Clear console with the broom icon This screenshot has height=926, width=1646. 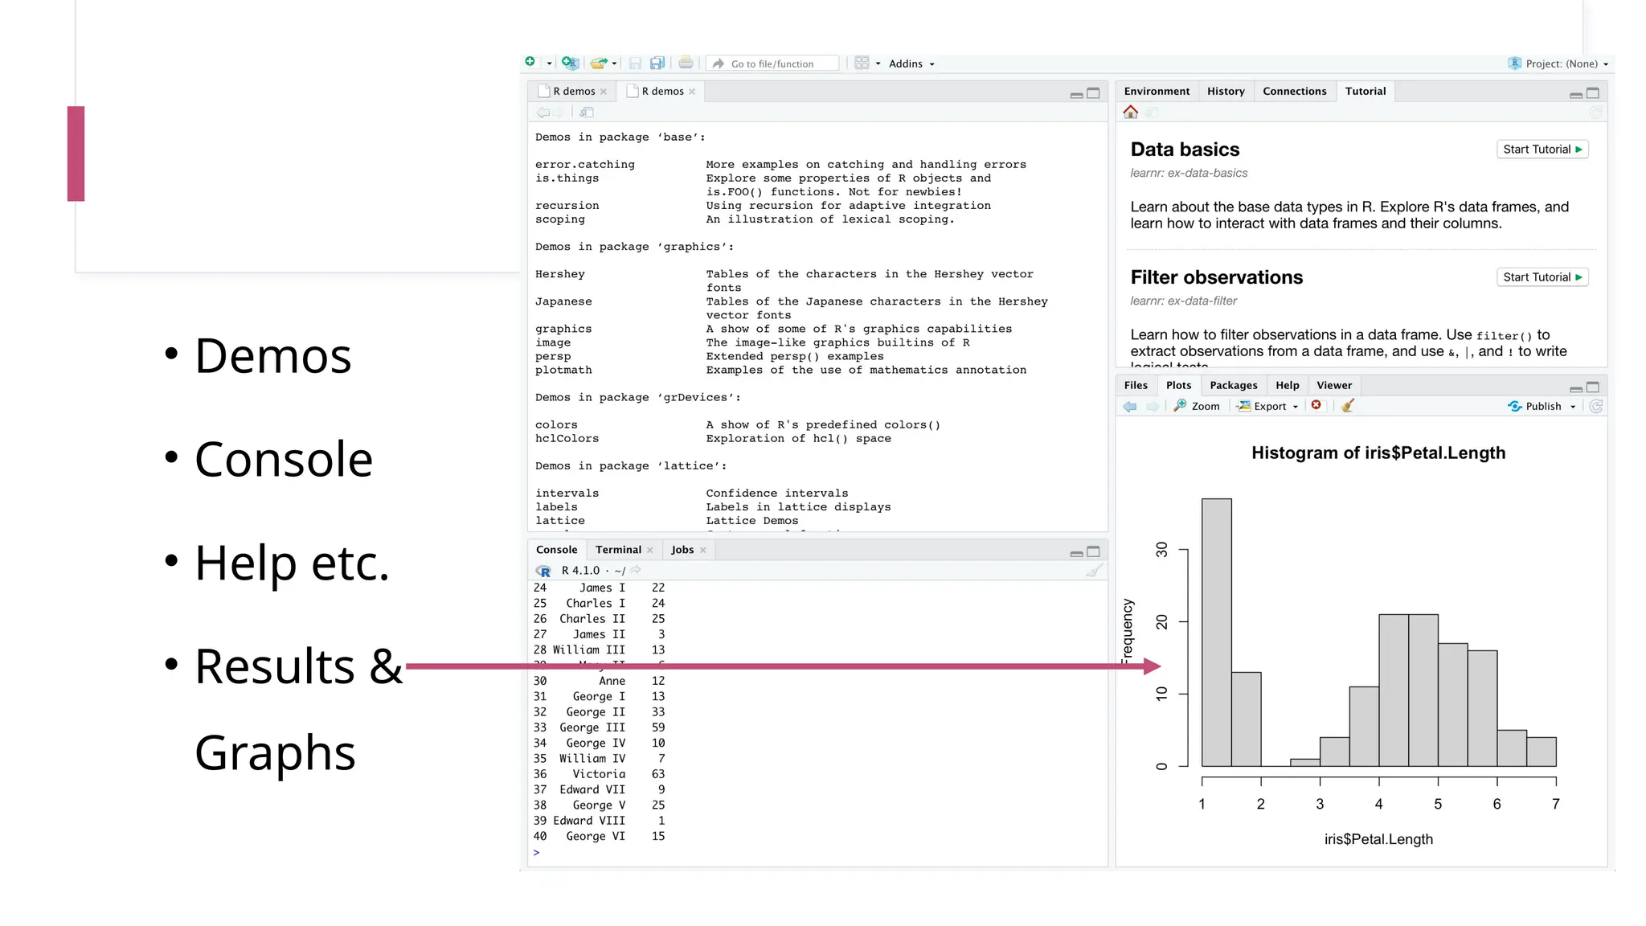[x=1095, y=571]
